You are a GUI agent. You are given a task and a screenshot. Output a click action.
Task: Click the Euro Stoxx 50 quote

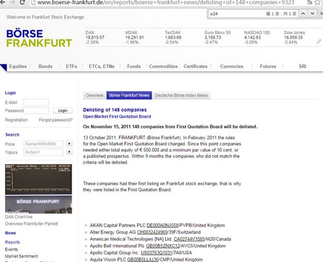[218, 37]
